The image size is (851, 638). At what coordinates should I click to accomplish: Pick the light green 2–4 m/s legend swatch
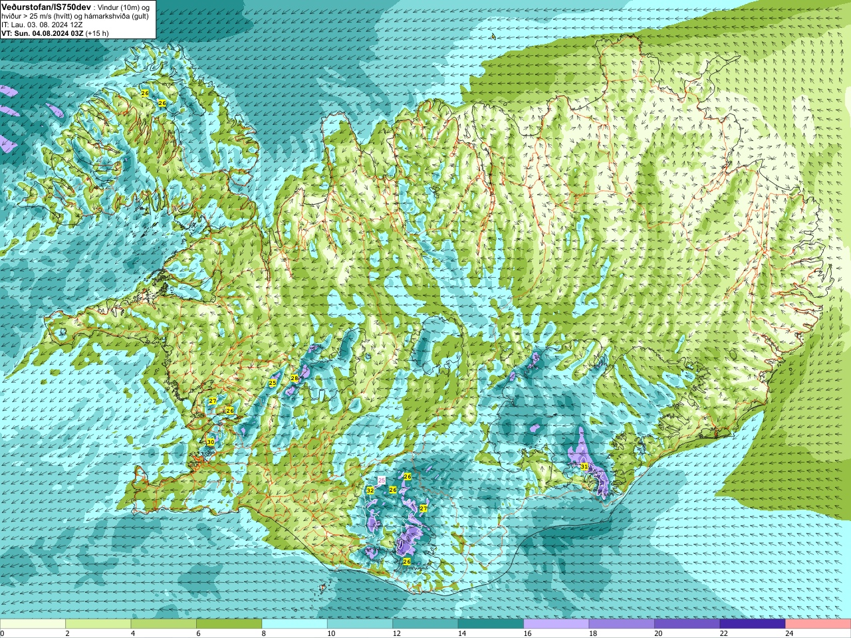pyautogui.click(x=98, y=624)
